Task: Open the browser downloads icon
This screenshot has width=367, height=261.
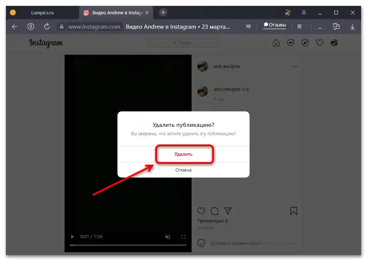Action: pos(352,27)
